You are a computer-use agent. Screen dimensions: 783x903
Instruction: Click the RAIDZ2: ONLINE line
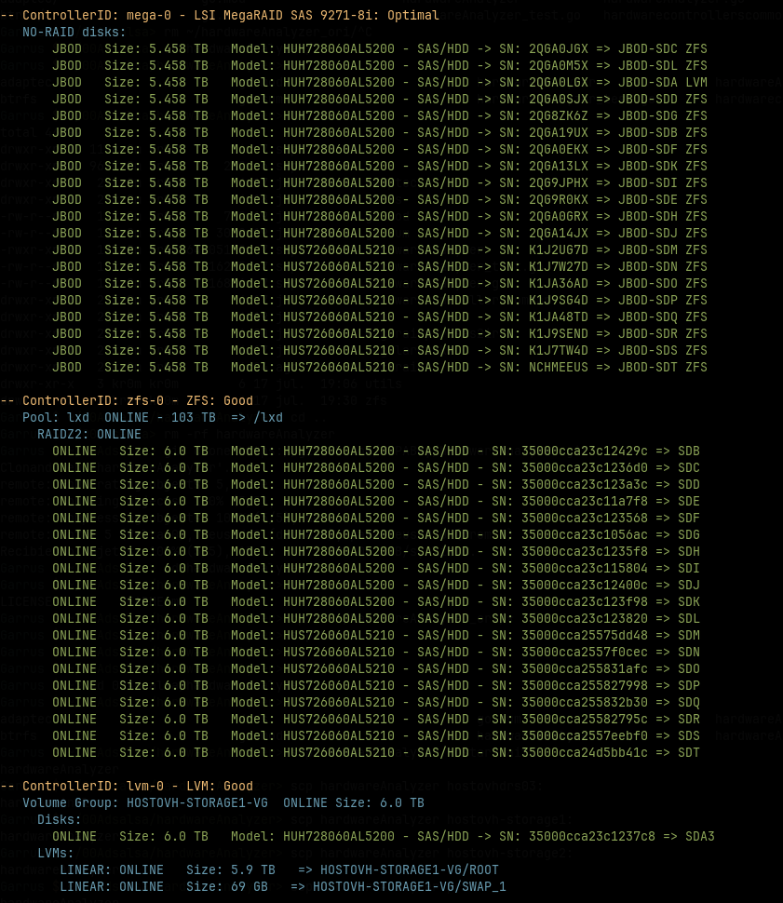[89, 434]
